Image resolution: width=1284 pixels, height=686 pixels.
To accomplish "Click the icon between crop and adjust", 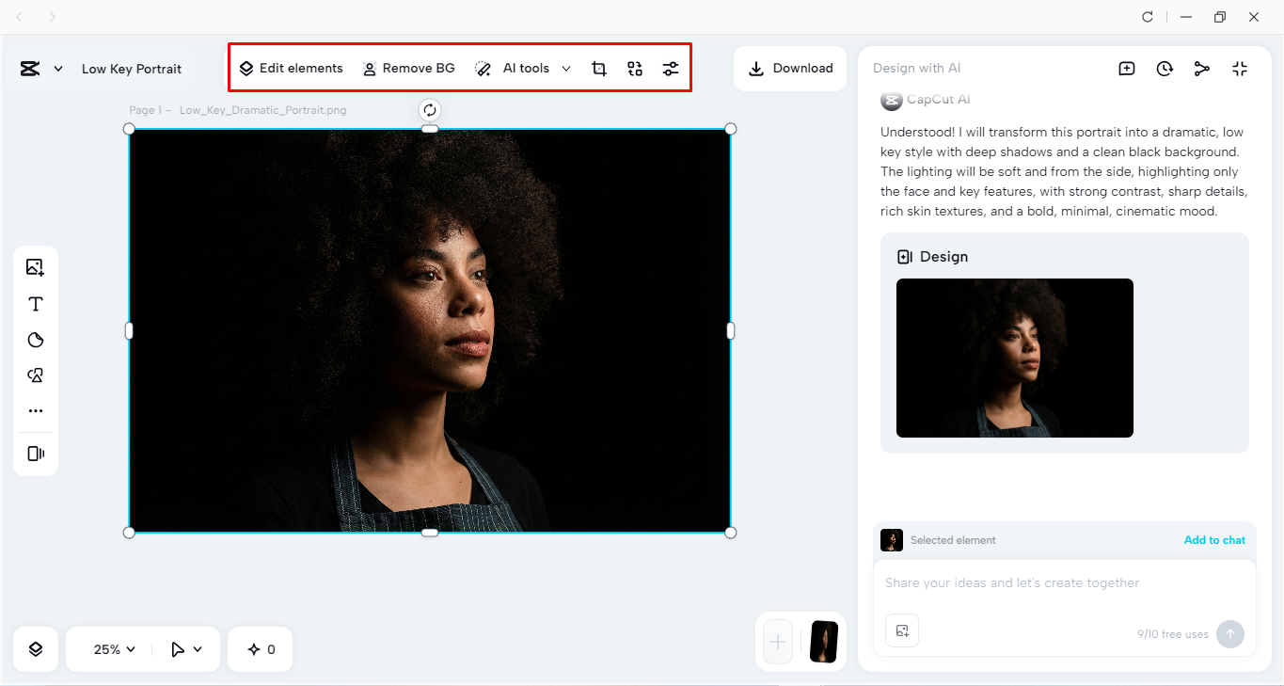I will 635,68.
